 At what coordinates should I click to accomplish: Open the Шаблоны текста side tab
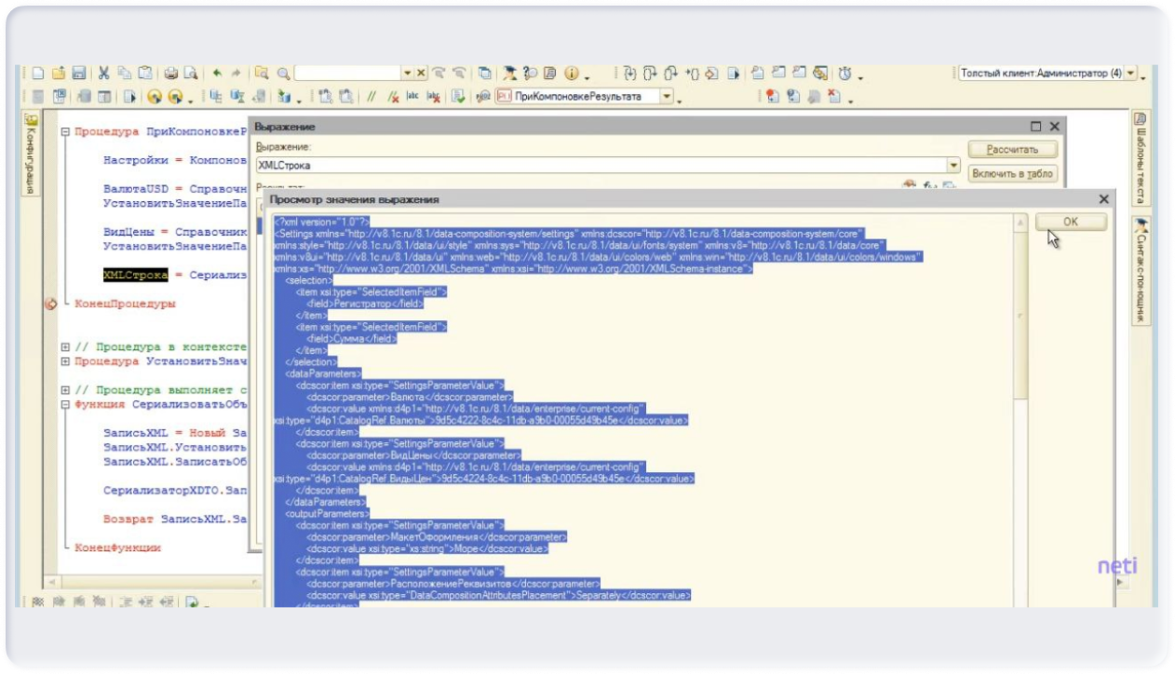pos(1139,158)
